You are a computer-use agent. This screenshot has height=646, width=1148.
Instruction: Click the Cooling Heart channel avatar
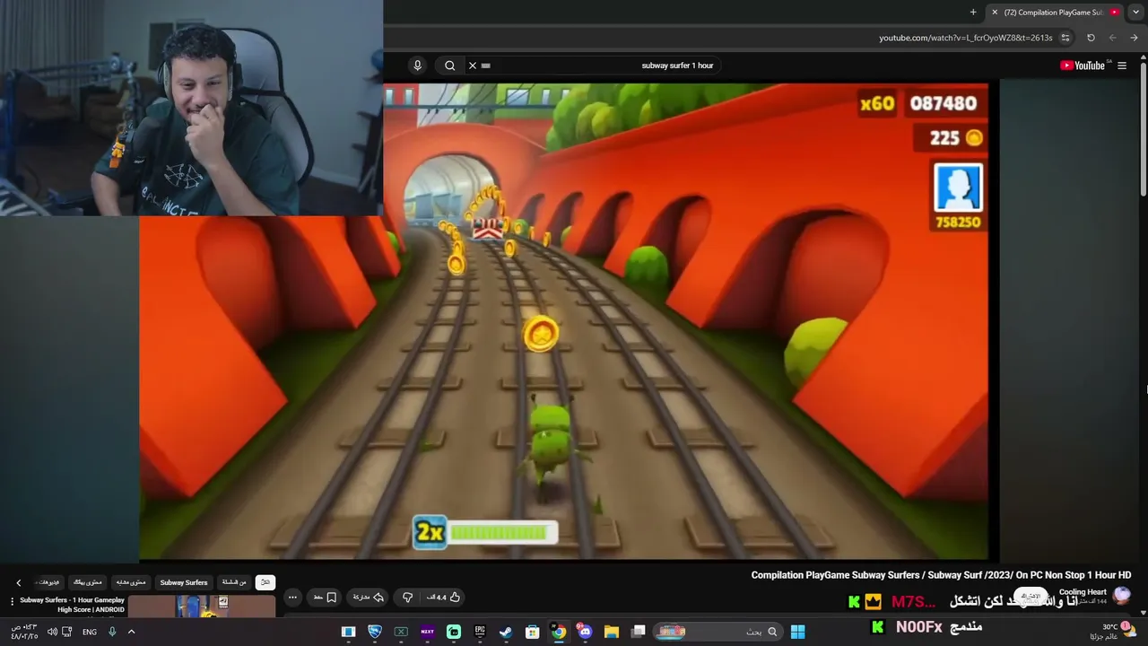click(1122, 596)
